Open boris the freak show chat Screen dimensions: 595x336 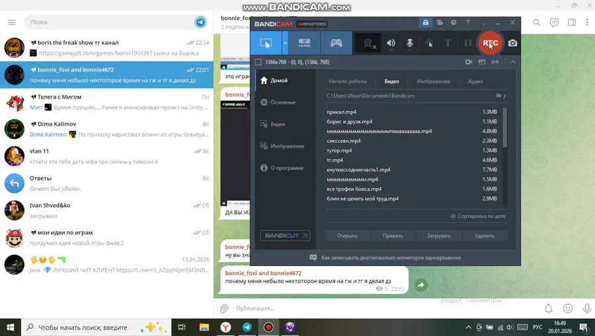tap(106, 48)
